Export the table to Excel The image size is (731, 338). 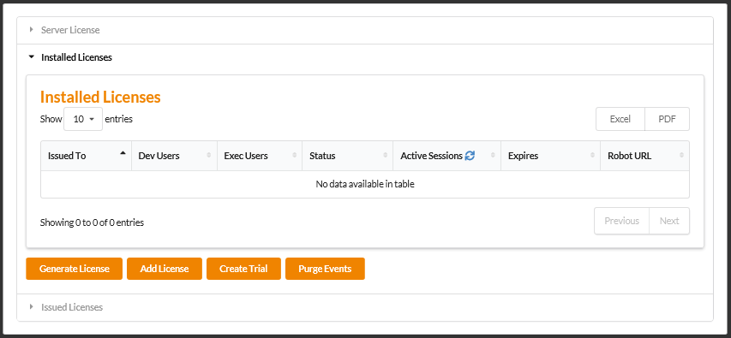[620, 119]
